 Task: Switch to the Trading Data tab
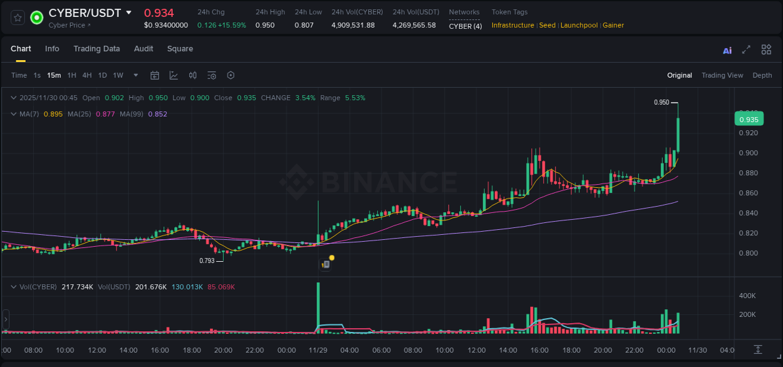[96, 49]
